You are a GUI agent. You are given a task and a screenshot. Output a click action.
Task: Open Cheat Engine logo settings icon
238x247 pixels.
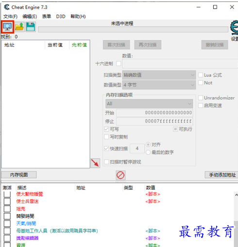pos(234,28)
